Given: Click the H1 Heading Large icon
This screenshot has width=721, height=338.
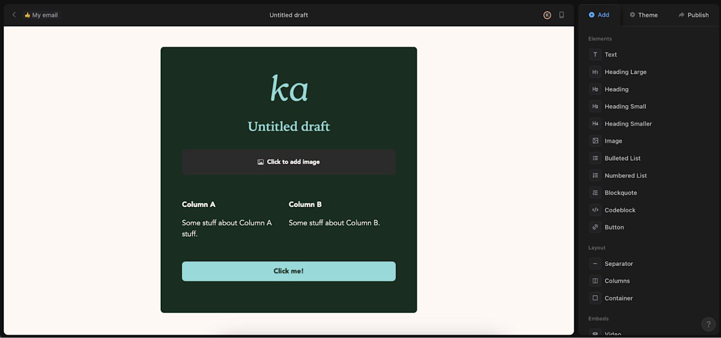Looking at the screenshot, I should (595, 72).
